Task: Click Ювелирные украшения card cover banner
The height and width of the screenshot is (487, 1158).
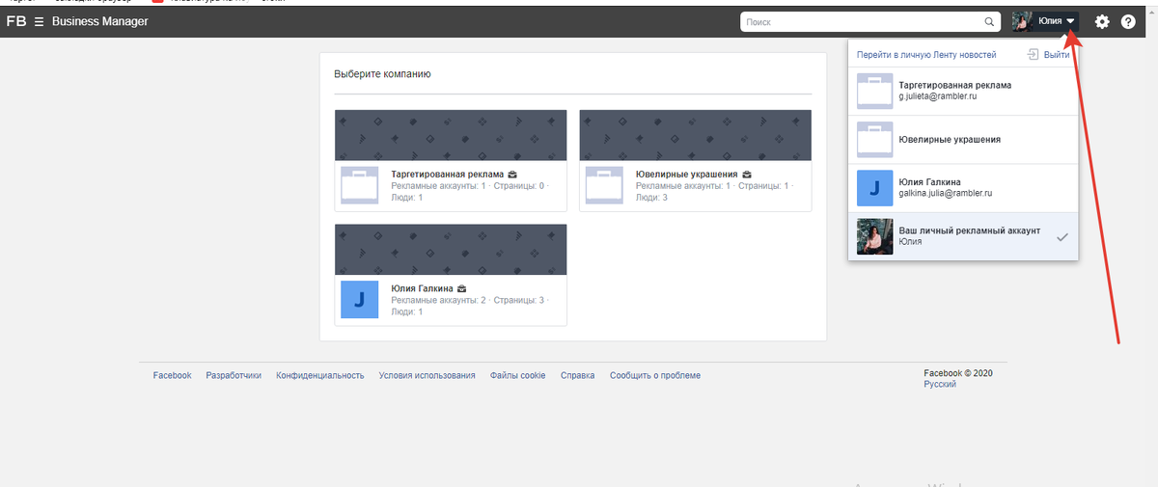Action: coord(695,135)
